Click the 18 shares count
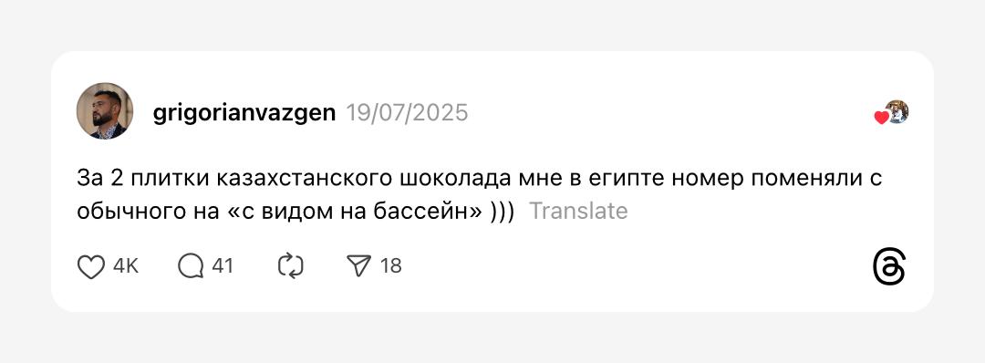 point(390,266)
